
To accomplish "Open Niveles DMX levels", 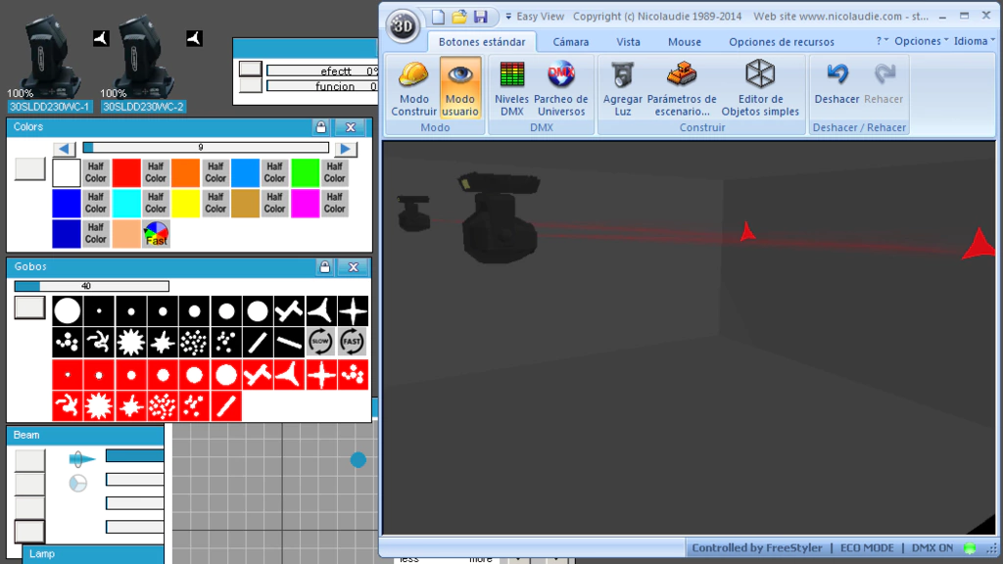I will point(511,87).
